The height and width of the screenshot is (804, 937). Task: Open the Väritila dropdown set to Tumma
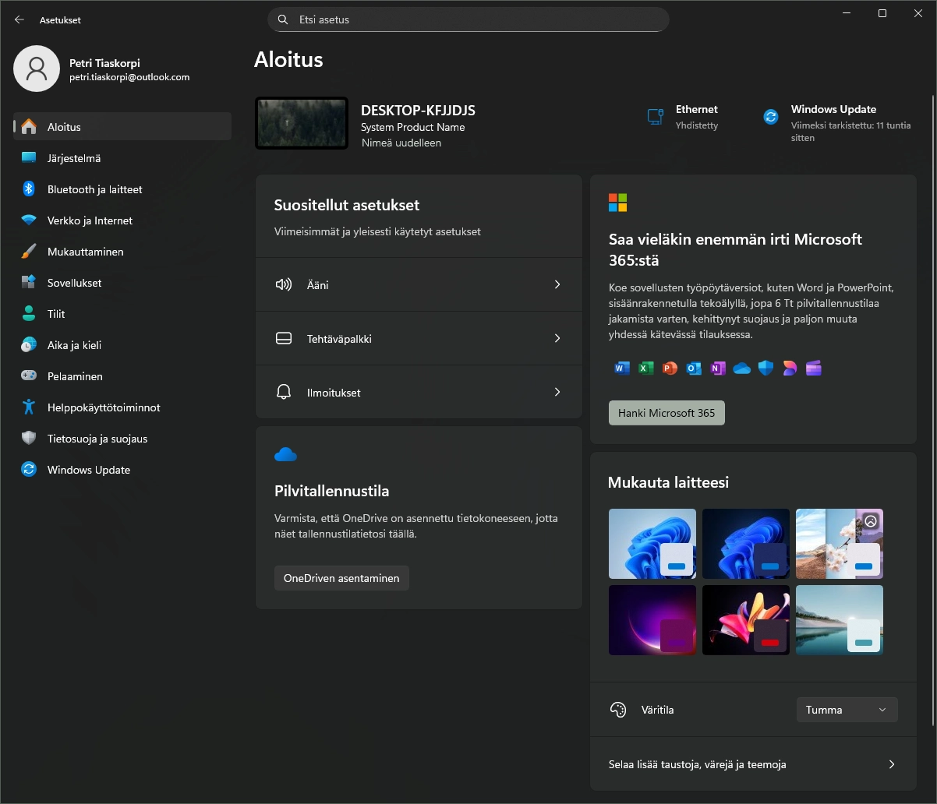tap(847, 710)
